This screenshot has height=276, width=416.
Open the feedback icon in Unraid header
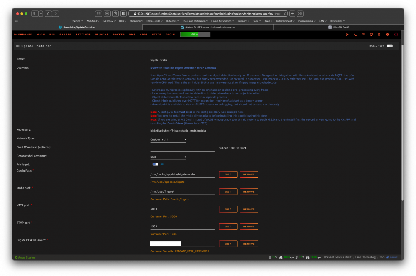[x=363, y=35]
